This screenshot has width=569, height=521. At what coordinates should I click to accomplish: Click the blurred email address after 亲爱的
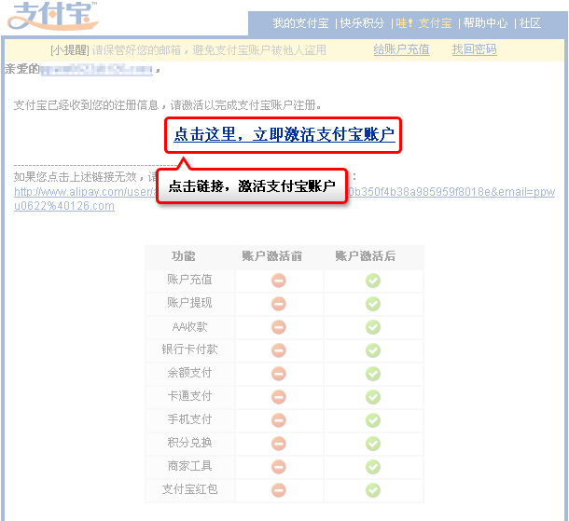point(96,69)
